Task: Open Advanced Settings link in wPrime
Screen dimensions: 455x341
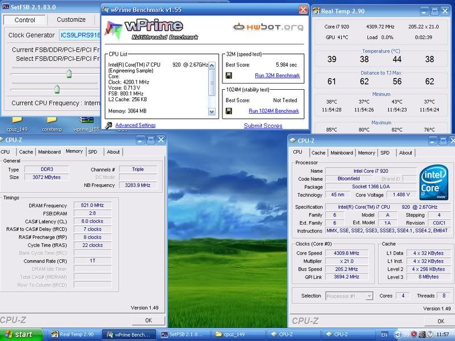Action: coord(135,125)
